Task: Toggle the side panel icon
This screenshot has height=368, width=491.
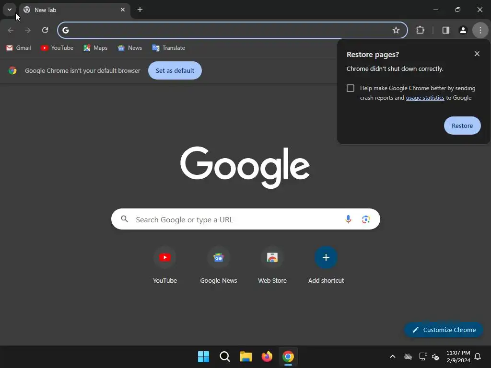Action: tap(446, 30)
